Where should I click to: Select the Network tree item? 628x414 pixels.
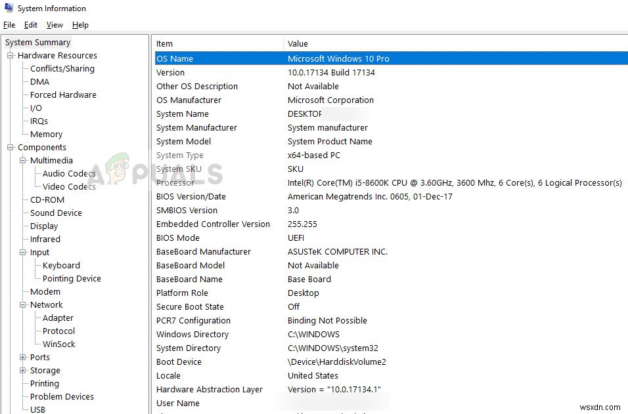47,305
